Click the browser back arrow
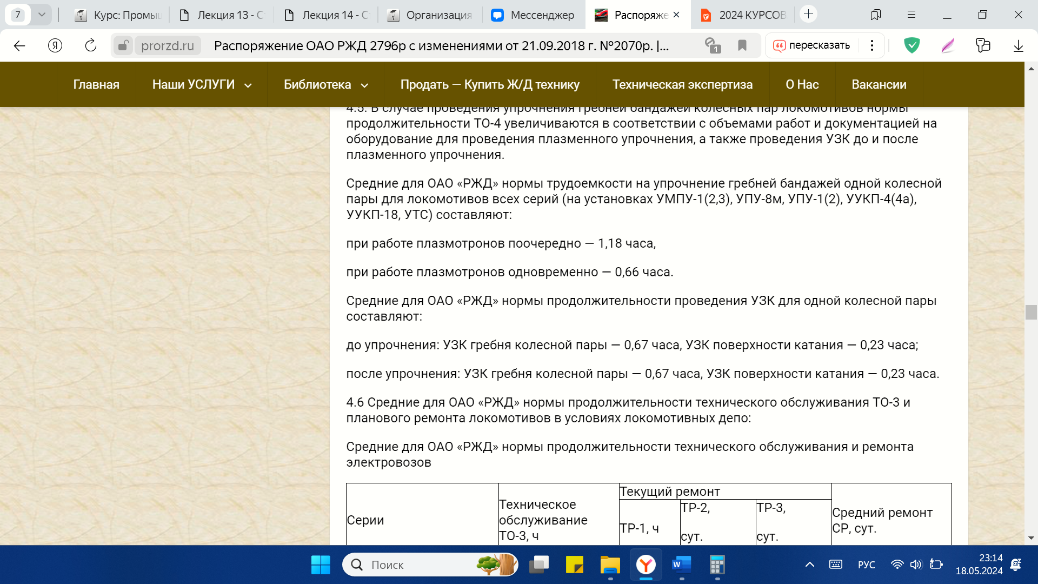The image size is (1038, 584). [19, 46]
